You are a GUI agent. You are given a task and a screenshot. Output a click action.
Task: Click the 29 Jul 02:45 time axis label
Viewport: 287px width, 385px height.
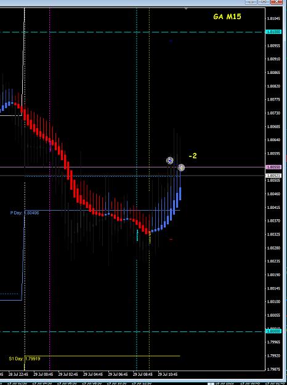coord(68,375)
